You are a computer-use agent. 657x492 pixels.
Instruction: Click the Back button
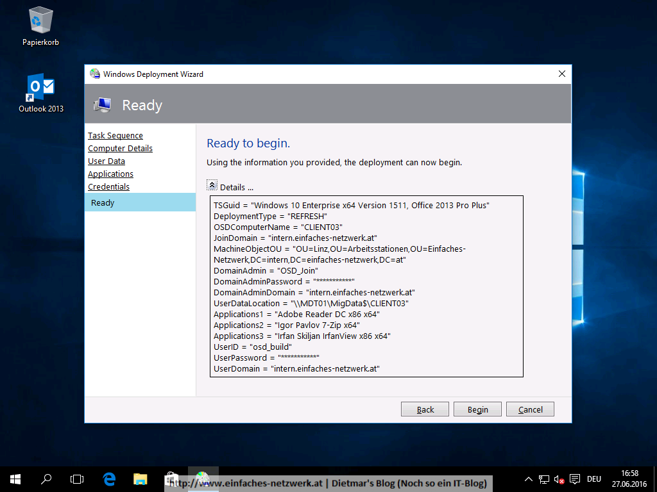point(425,409)
